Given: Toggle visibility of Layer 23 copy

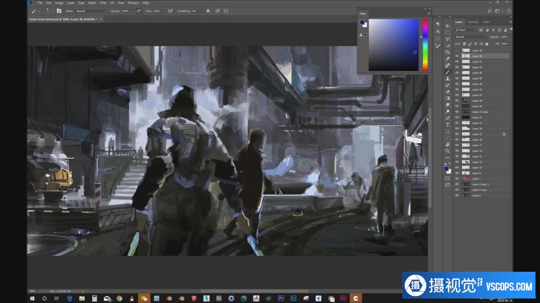Looking at the screenshot, I should [457, 112].
